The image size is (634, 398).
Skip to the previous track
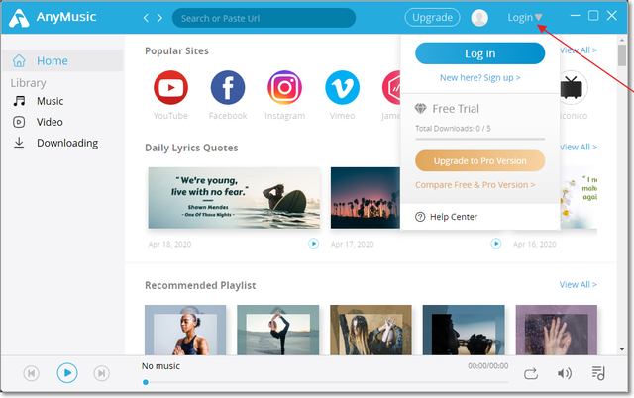click(31, 373)
